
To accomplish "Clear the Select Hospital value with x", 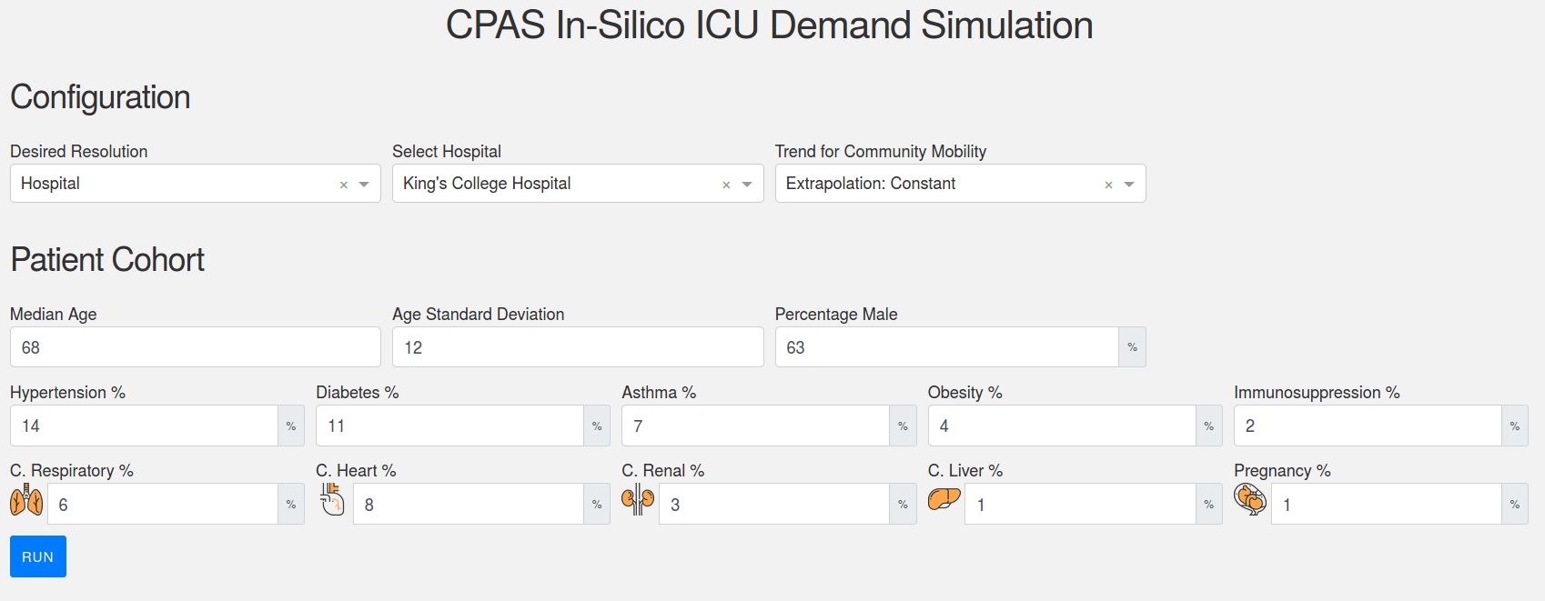I will click(x=726, y=185).
